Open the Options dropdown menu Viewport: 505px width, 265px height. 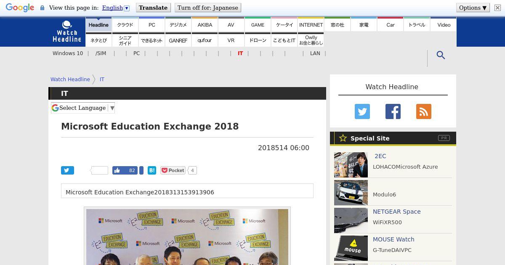click(473, 8)
